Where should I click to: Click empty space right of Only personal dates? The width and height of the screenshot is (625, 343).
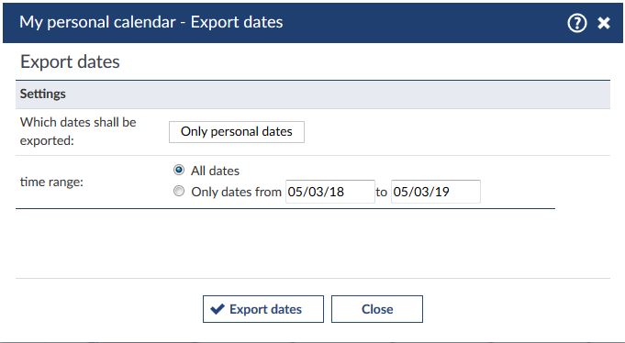(x=457, y=132)
